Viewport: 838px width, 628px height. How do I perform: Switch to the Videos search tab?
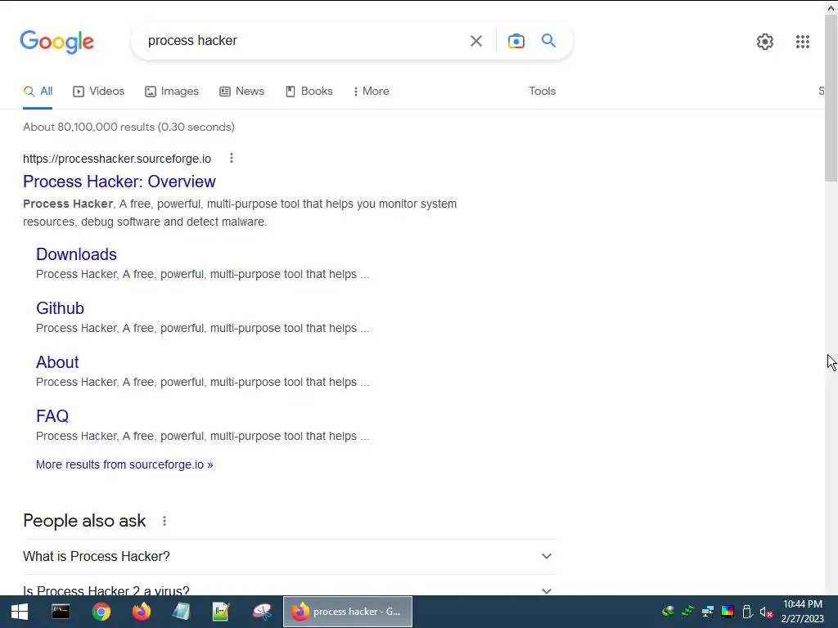coord(98,92)
